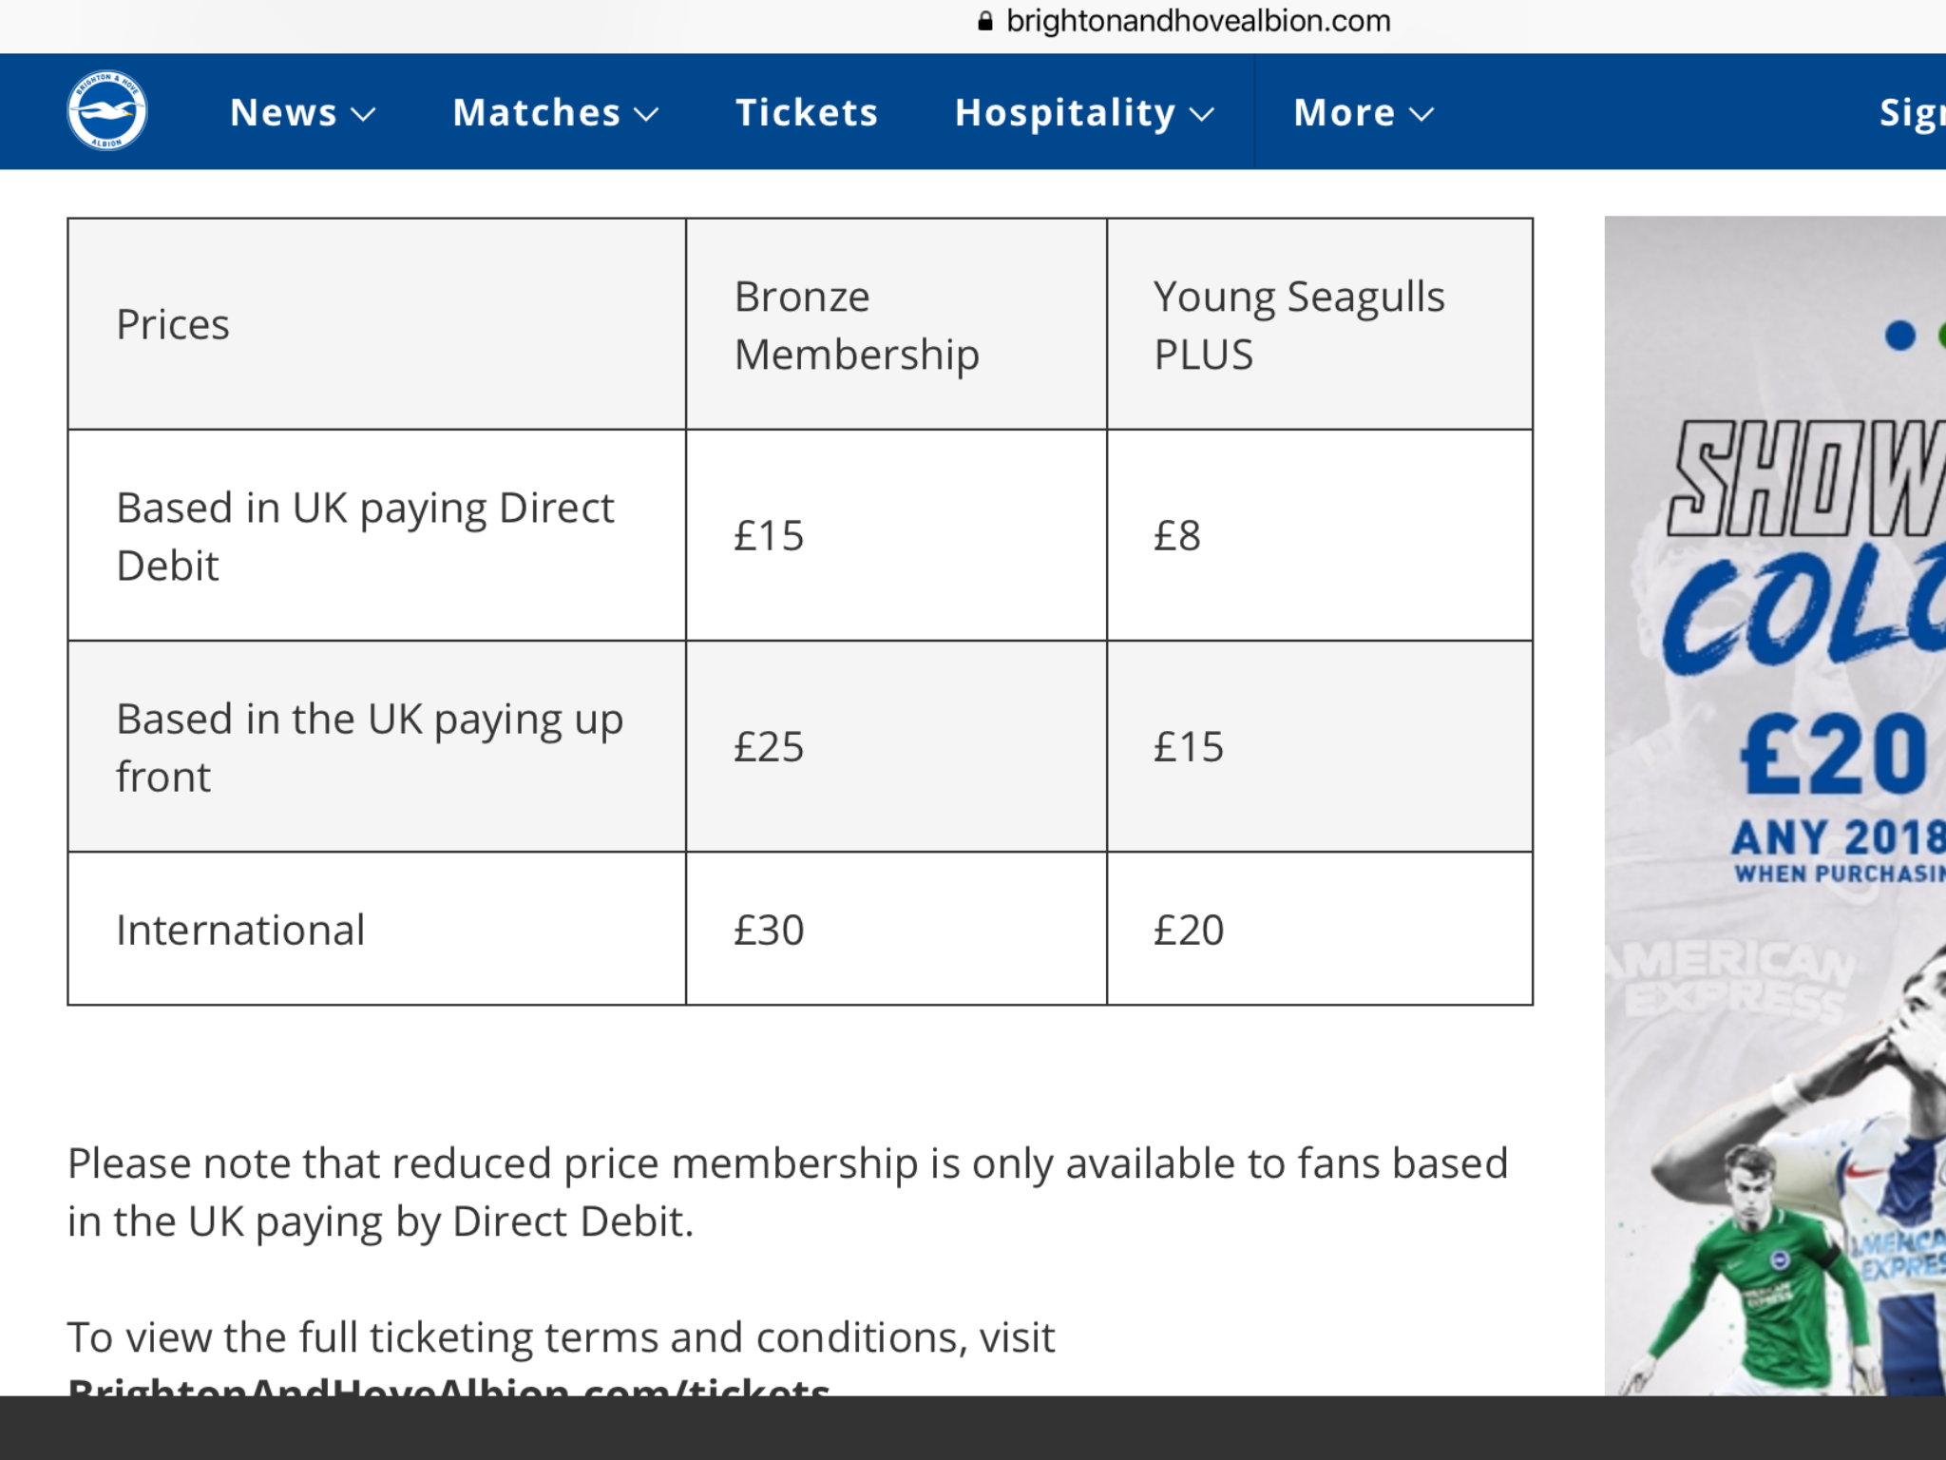Click the partially visible Sign in link
This screenshot has height=1460, width=1946.
tap(1912, 112)
